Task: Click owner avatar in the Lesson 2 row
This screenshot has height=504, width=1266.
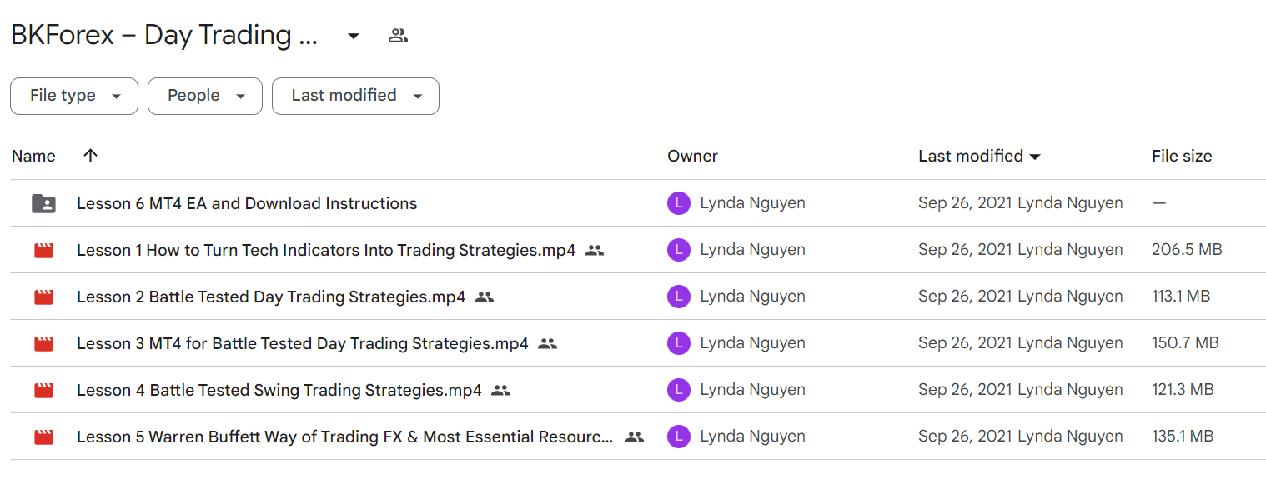Action: (x=679, y=297)
